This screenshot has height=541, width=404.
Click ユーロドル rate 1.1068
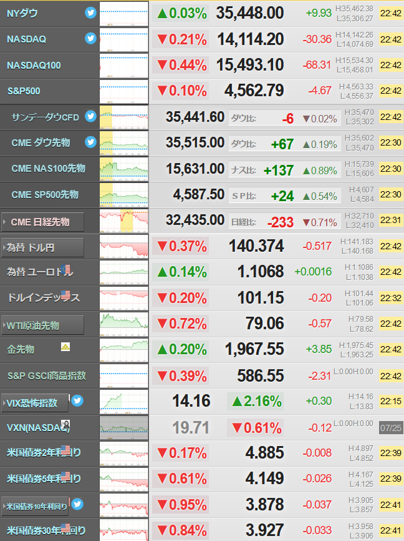(x=261, y=272)
